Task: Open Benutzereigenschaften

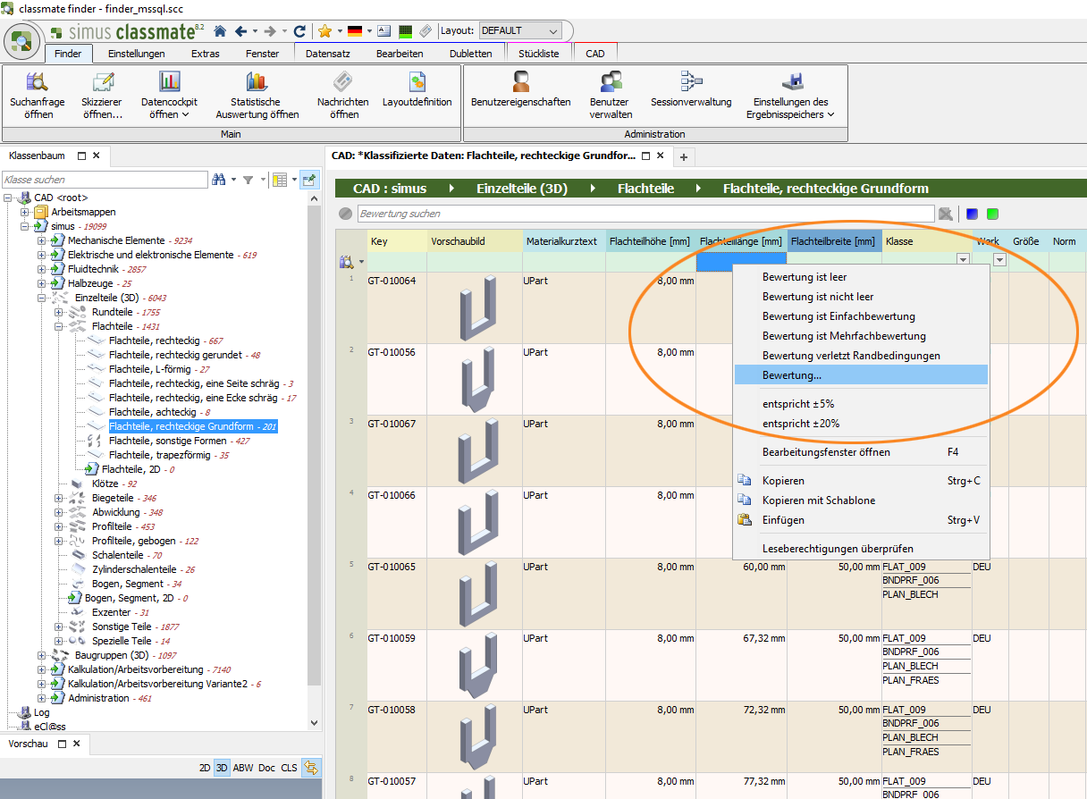Action: pyautogui.click(x=520, y=89)
